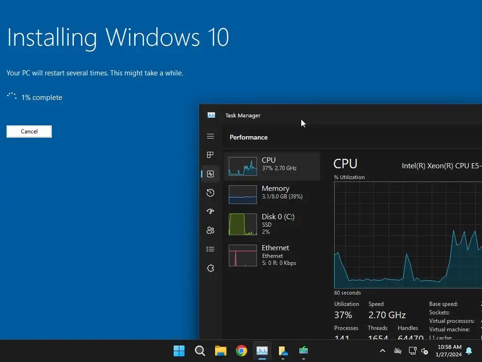This screenshot has width=482, height=362.
Task: Open App history icon in sidebar
Action: (210, 193)
